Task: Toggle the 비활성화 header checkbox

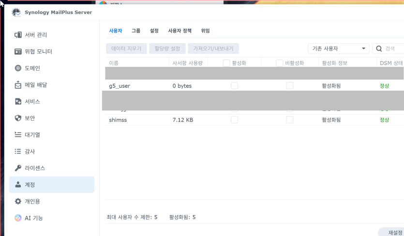Action: click(279, 63)
